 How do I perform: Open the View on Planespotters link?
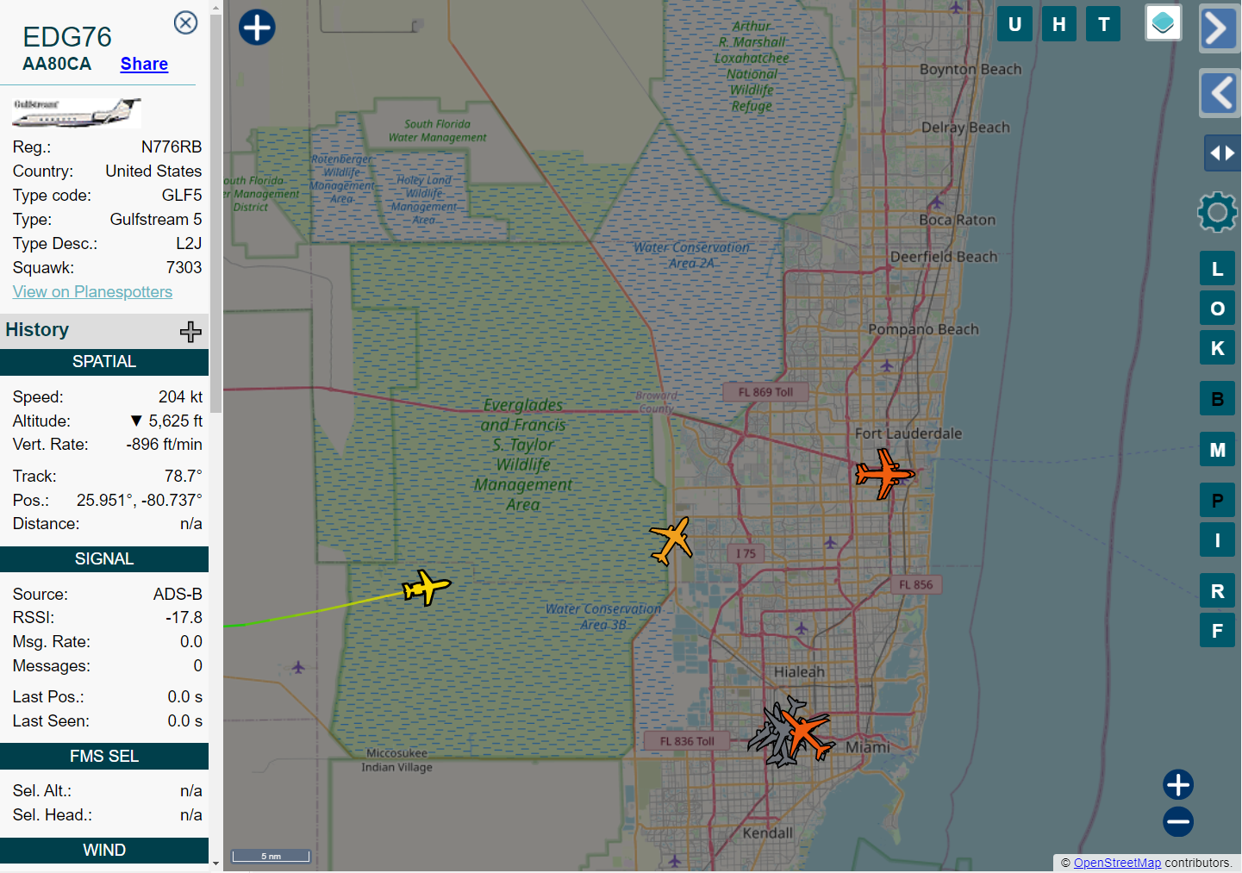coord(92,291)
